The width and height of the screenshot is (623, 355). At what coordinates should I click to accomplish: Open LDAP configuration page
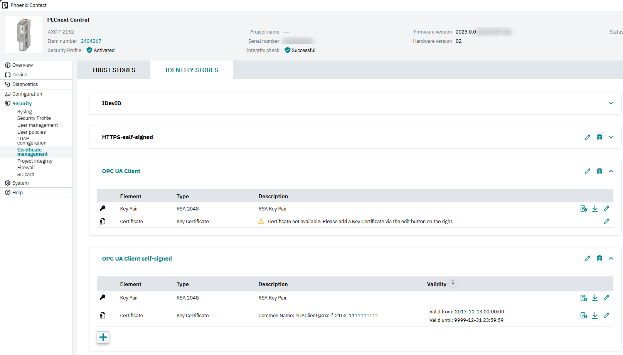32,141
